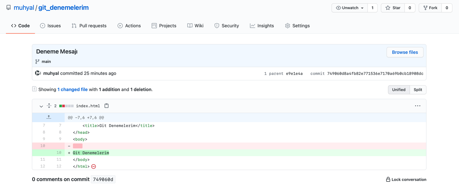The width and height of the screenshot is (459, 186).
Task: Open the Unwatch dropdown
Action: click(x=350, y=8)
